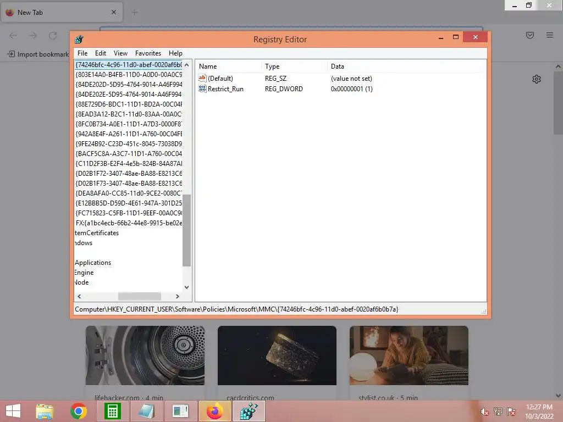Open the stylist.co.uk article thumbnail
This screenshot has width=563, height=422.
click(409, 356)
